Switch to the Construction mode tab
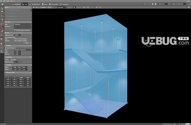 16,4
